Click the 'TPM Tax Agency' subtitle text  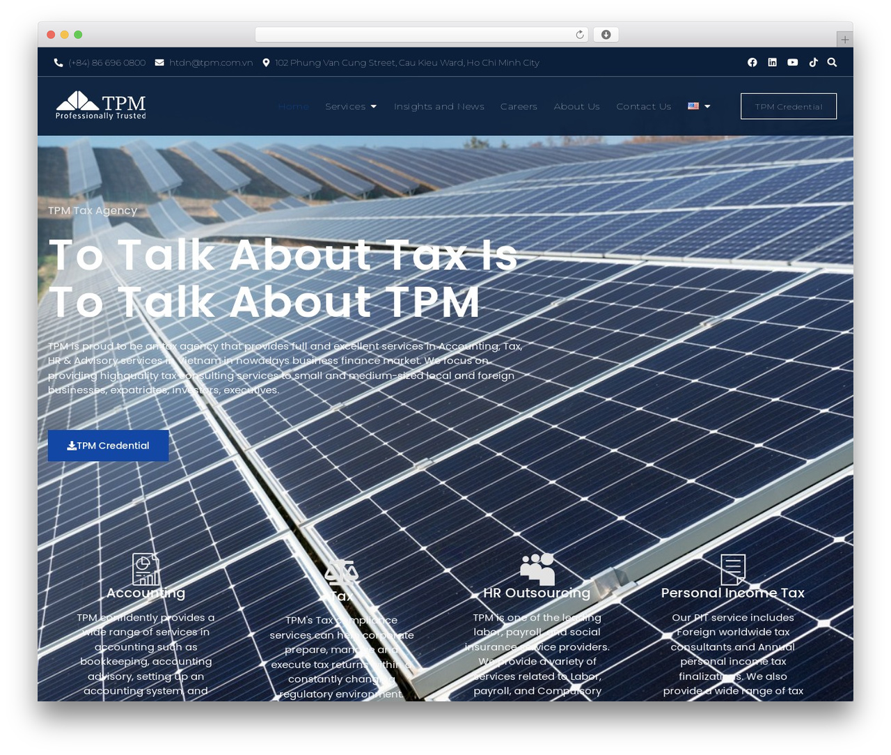tap(93, 210)
